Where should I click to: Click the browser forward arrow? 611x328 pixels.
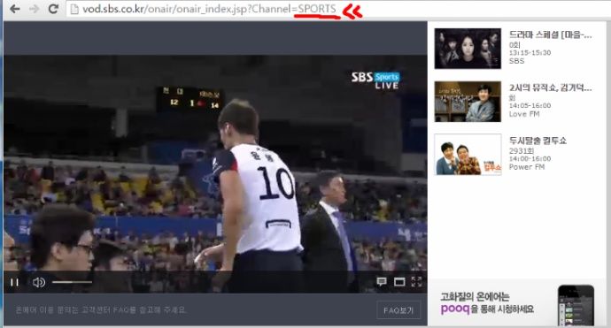coord(35,9)
